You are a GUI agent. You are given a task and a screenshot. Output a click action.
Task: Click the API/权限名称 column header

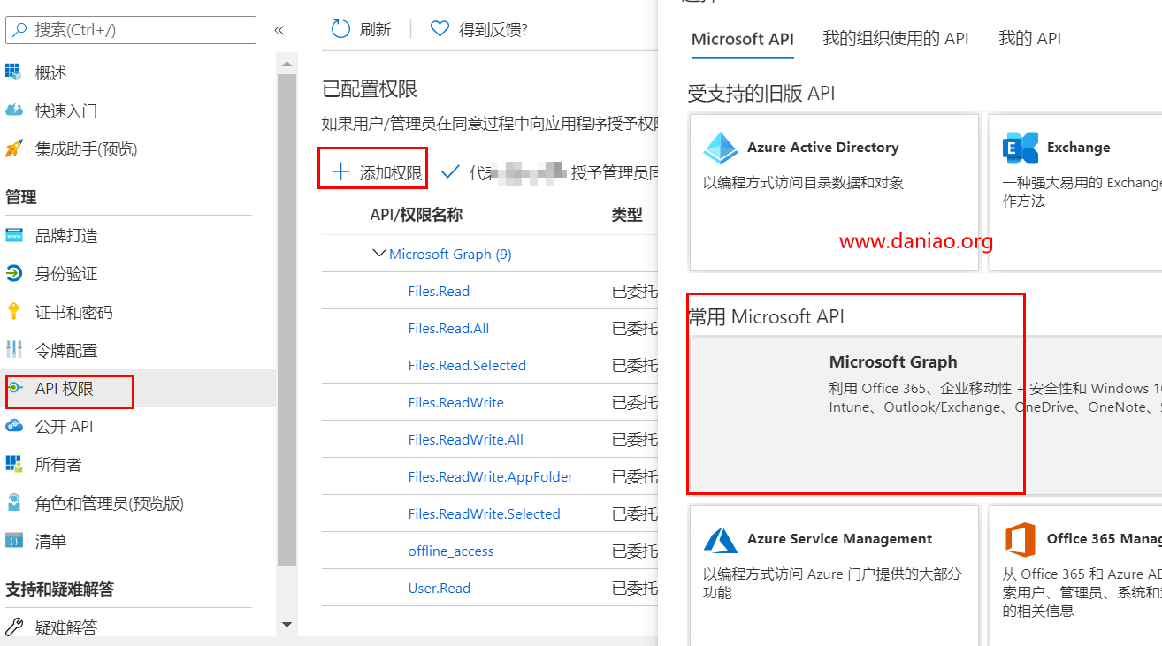416,215
